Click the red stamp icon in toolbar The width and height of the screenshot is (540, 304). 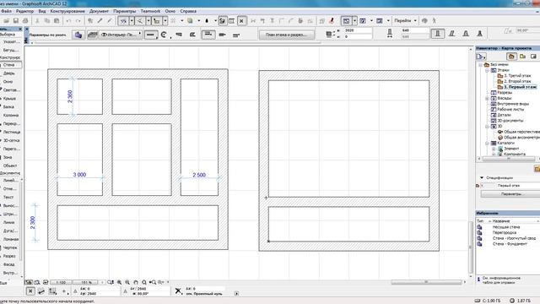(332, 20)
